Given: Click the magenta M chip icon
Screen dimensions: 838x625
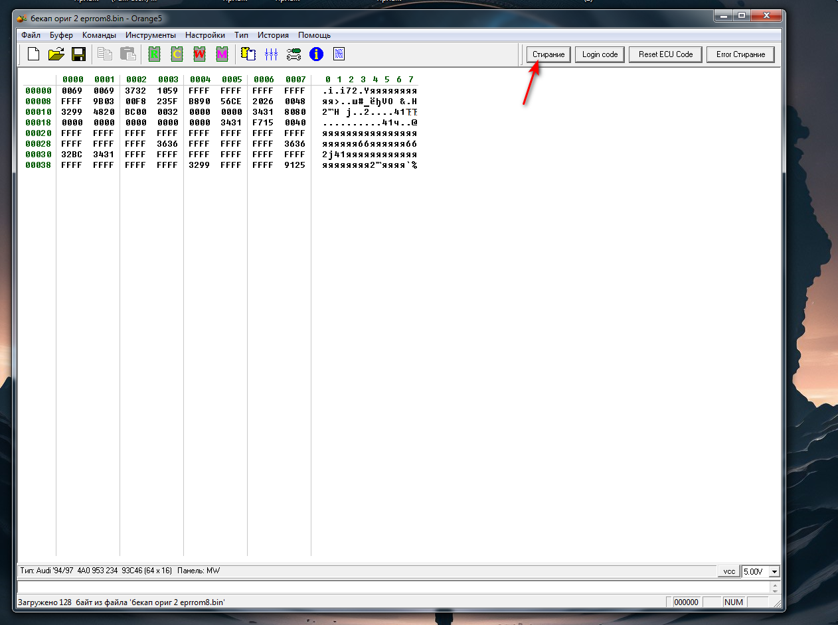Looking at the screenshot, I should pos(222,54).
